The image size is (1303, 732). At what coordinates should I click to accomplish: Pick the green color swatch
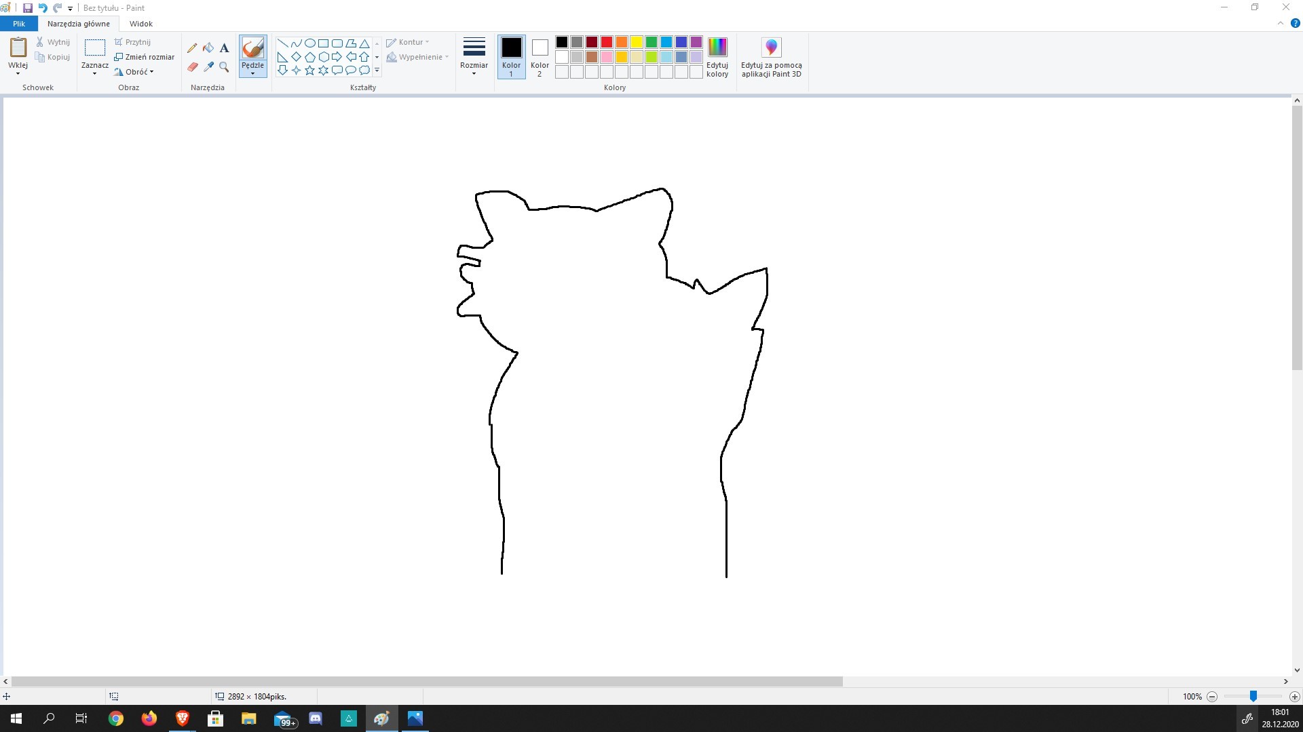click(651, 42)
